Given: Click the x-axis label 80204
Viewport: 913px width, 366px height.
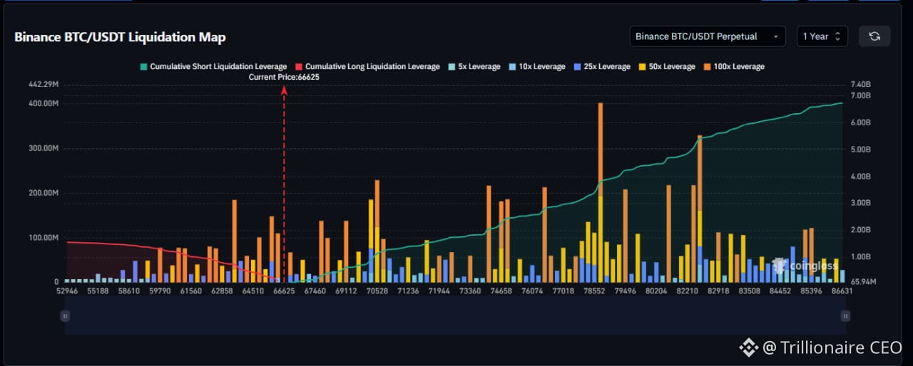Looking at the screenshot, I should tap(656, 291).
